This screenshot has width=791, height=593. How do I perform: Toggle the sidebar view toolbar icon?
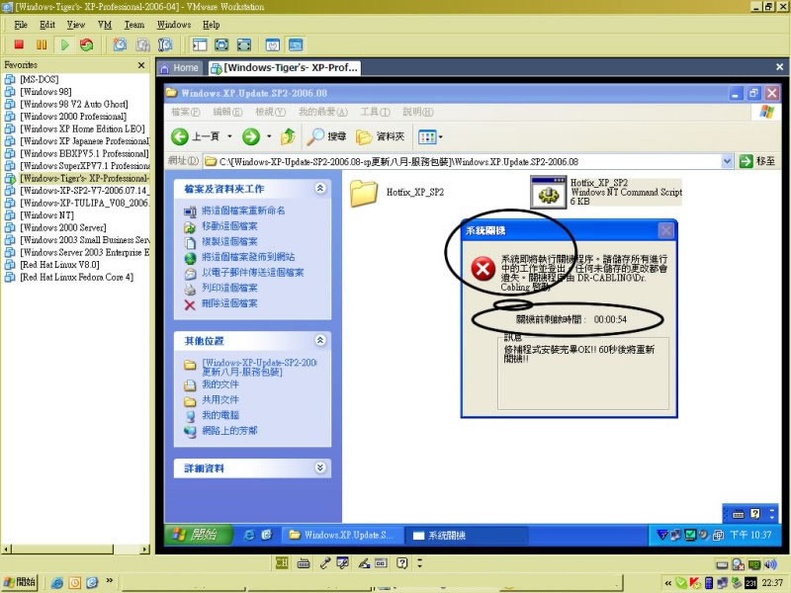point(200,44)
